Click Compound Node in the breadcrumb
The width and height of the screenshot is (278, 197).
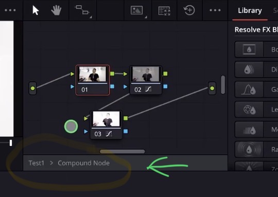click(x=84, y=163)
